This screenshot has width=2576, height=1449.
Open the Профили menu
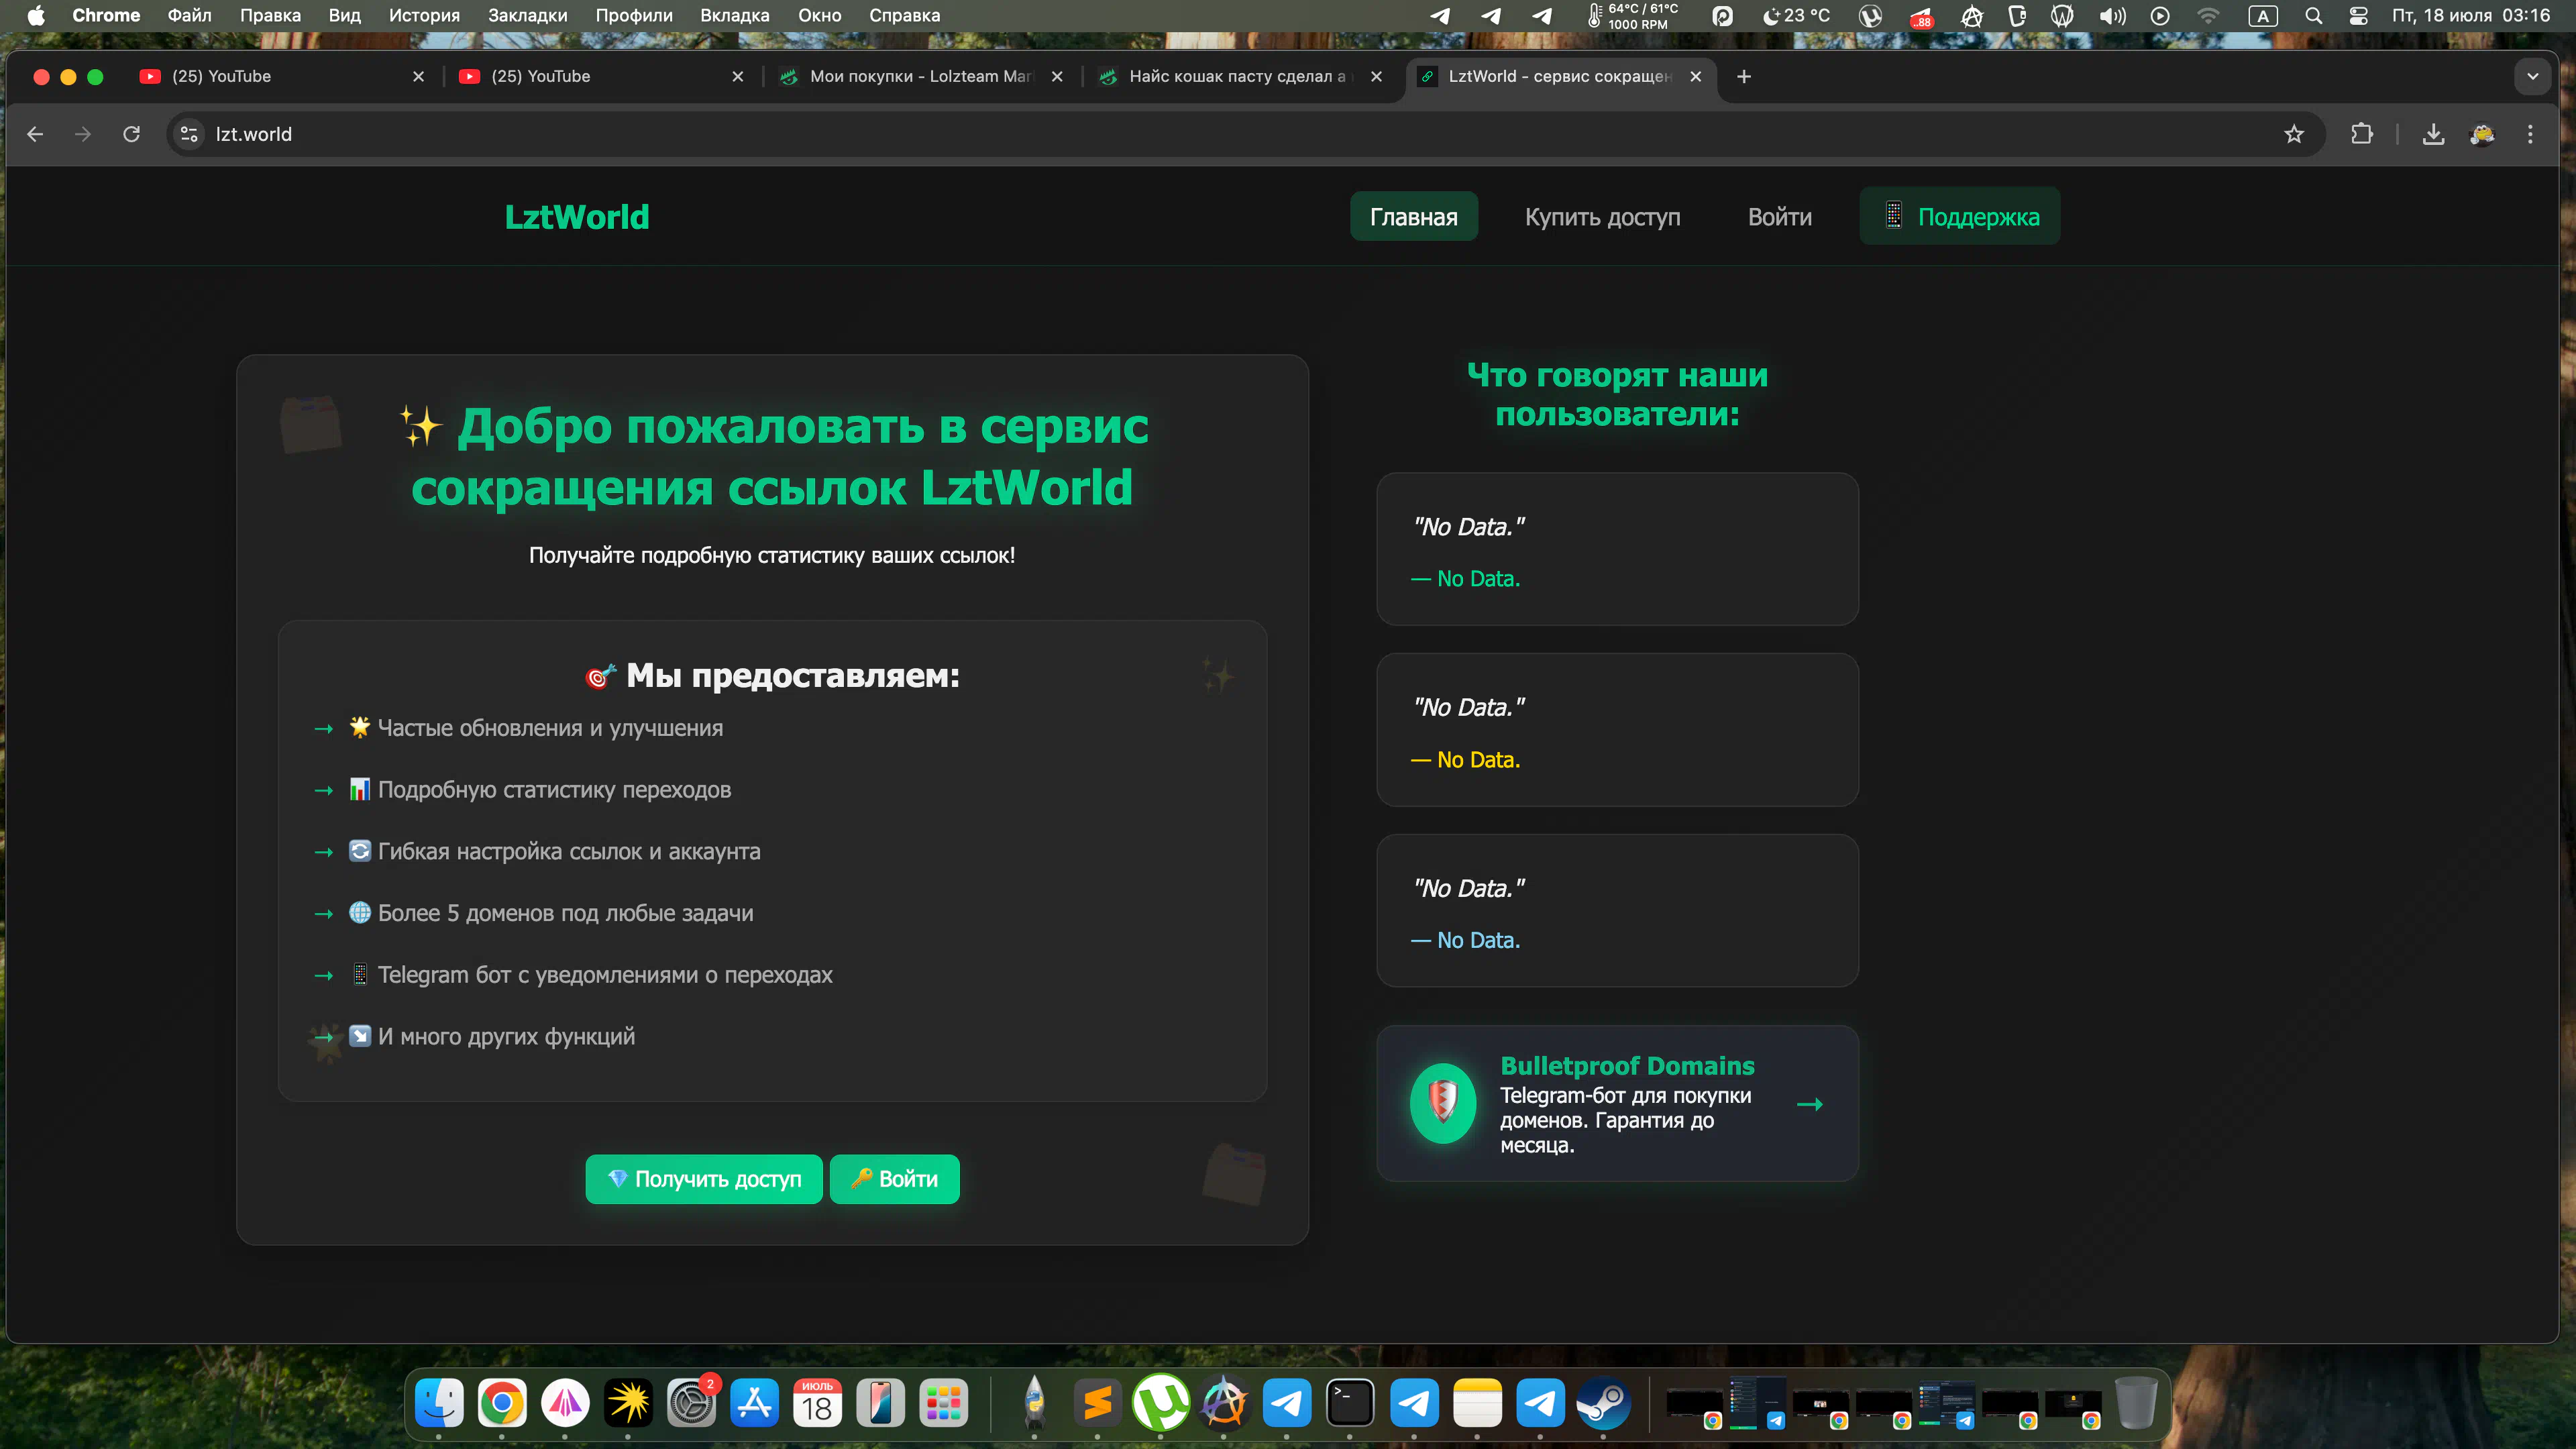click(x=634, y=15)
